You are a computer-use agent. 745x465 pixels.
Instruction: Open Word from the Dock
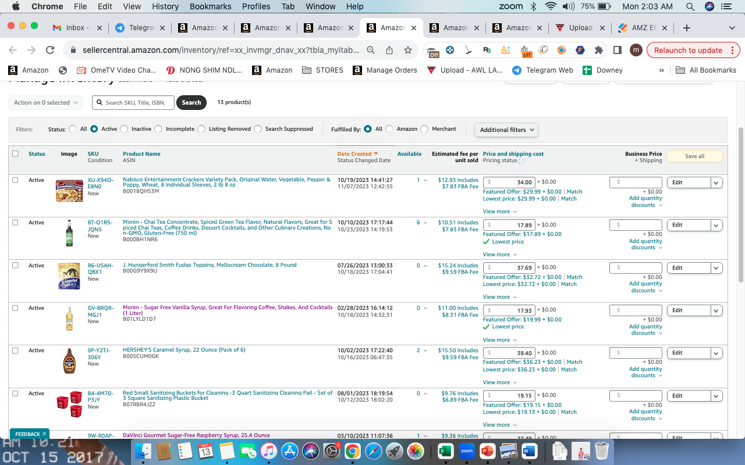point(529,450)
